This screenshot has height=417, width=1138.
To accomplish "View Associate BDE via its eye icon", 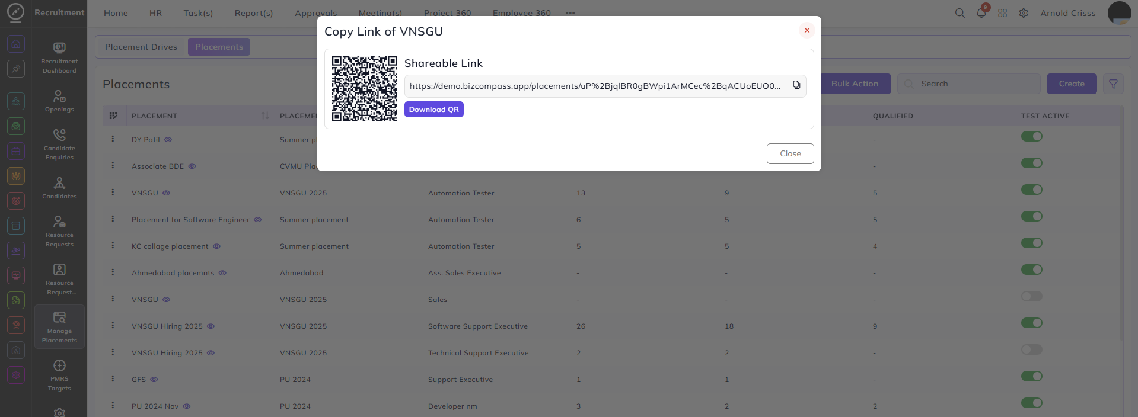I will coord(192,166).
